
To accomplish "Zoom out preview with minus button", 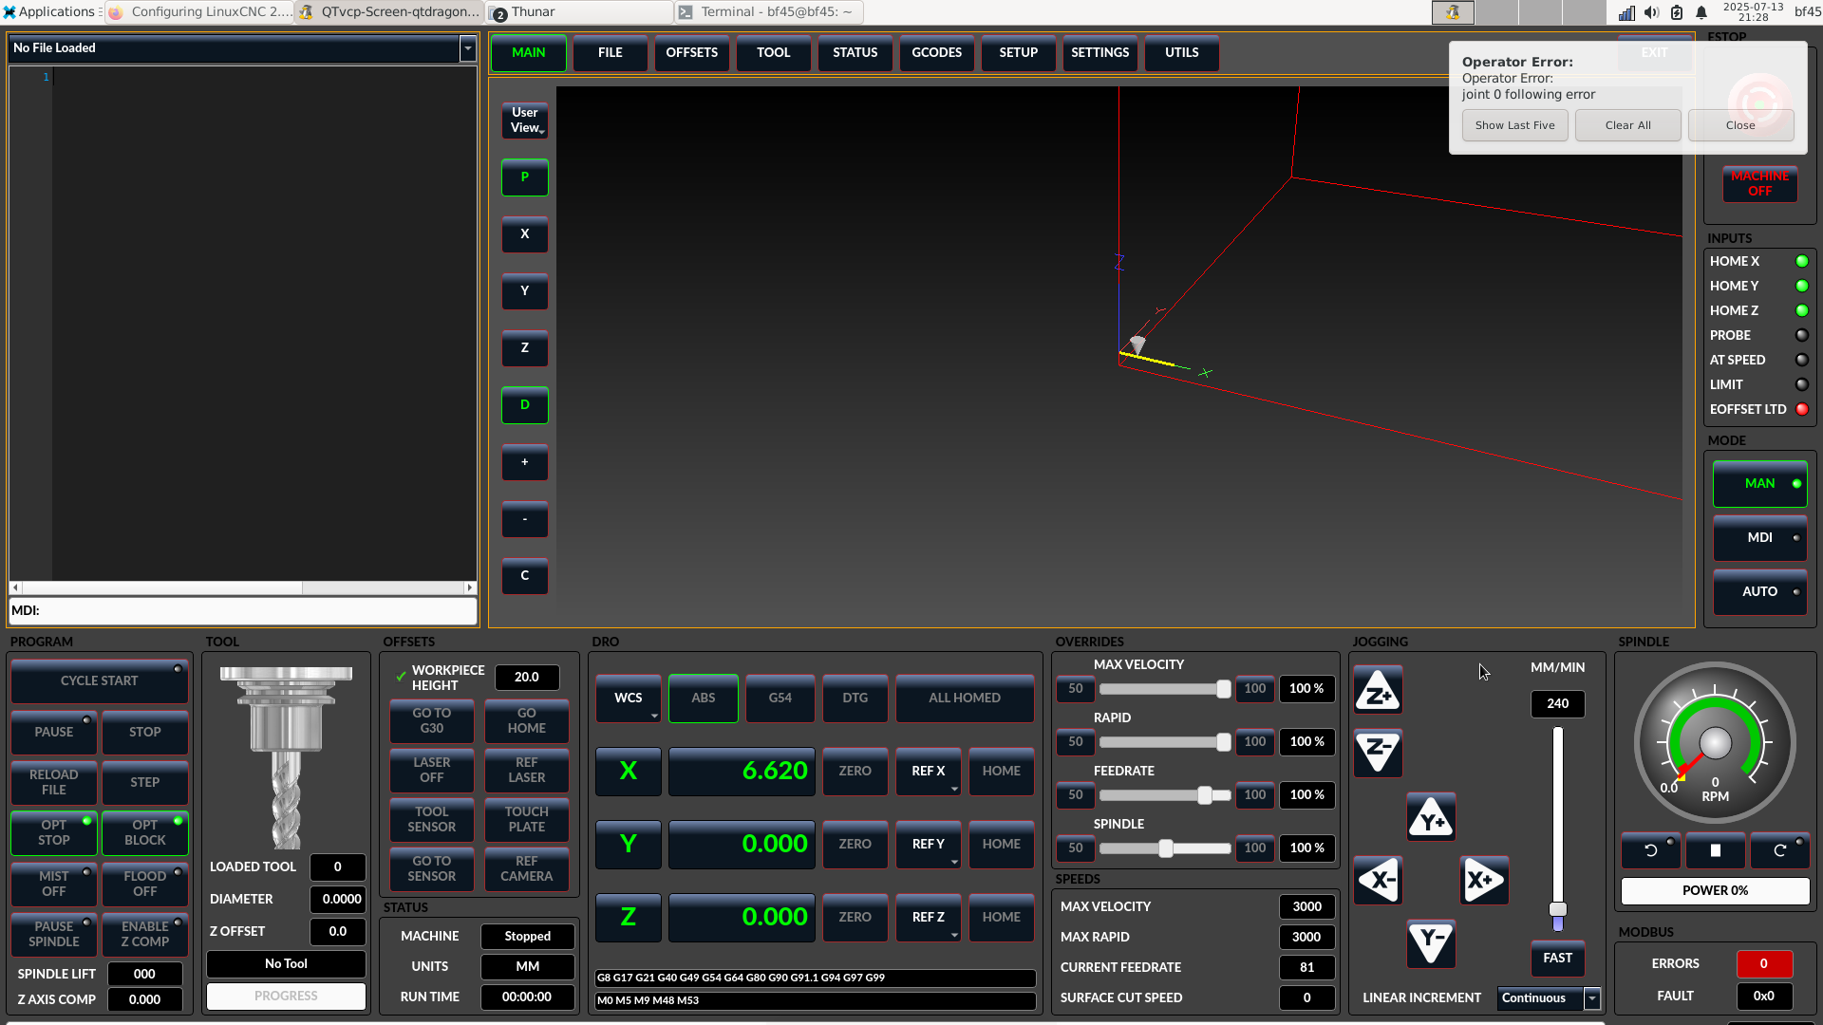I will (x=524, y=519).
